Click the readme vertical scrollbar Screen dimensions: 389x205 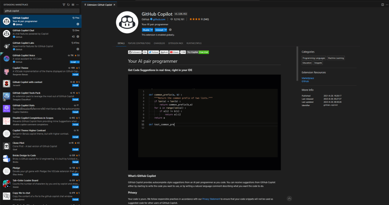pos(297,64)
